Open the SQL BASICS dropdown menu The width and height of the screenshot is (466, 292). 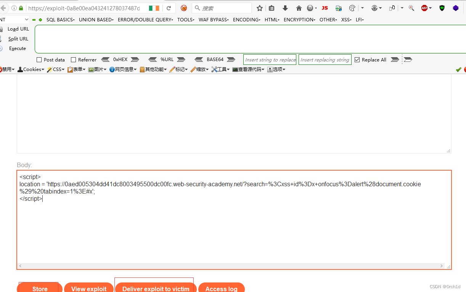pos(61,20)
